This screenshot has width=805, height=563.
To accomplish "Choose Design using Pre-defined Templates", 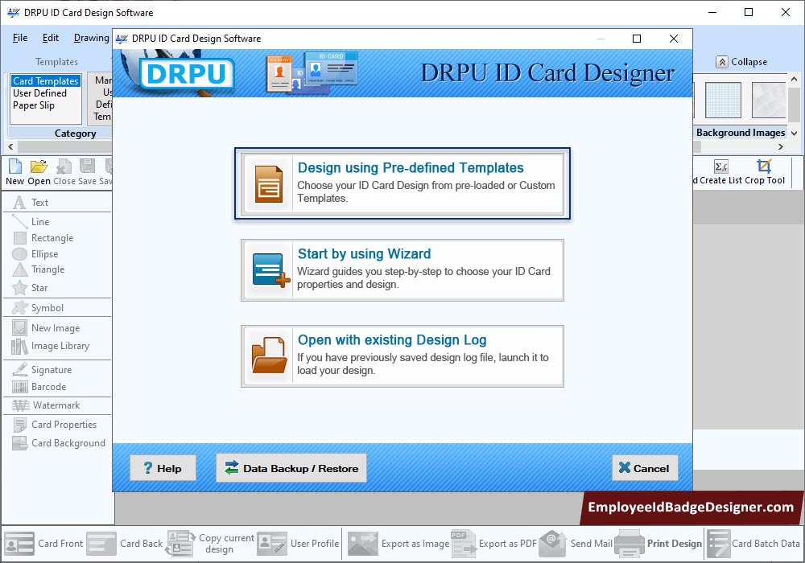I will coord(402,183).
